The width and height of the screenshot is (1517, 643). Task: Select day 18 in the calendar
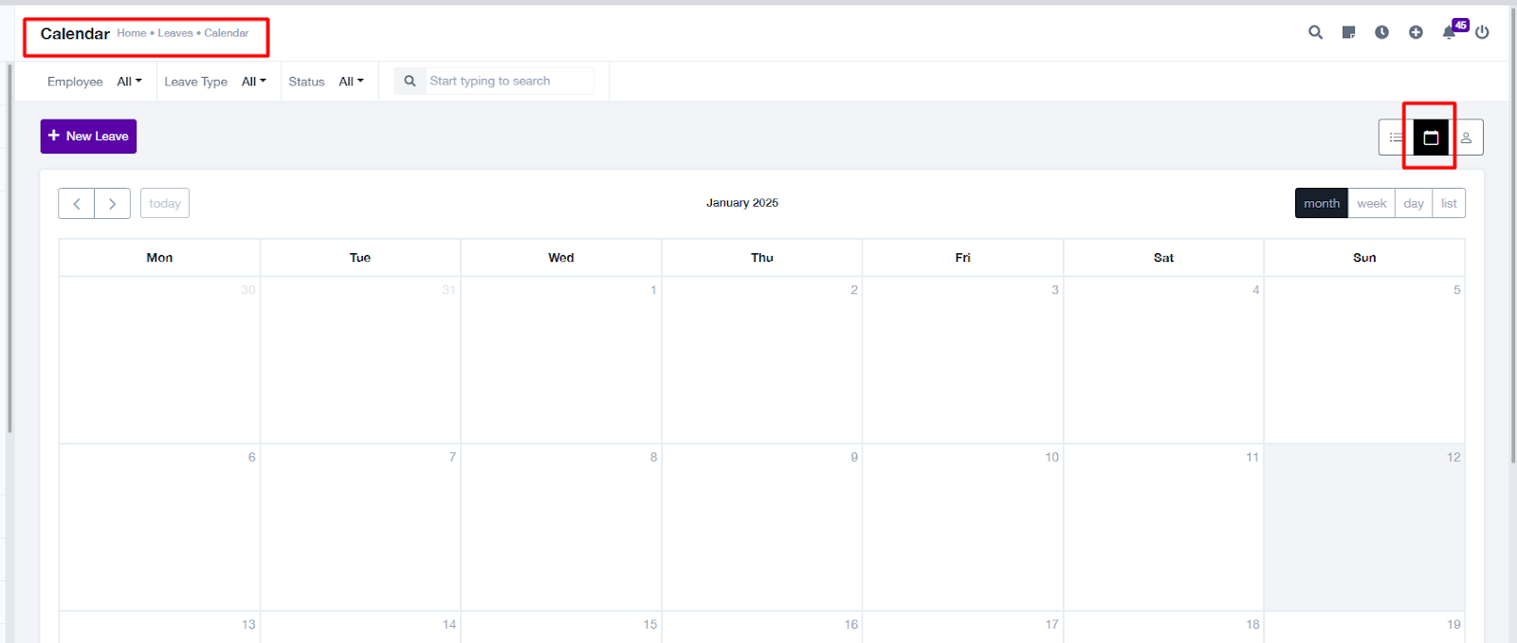1163,627
